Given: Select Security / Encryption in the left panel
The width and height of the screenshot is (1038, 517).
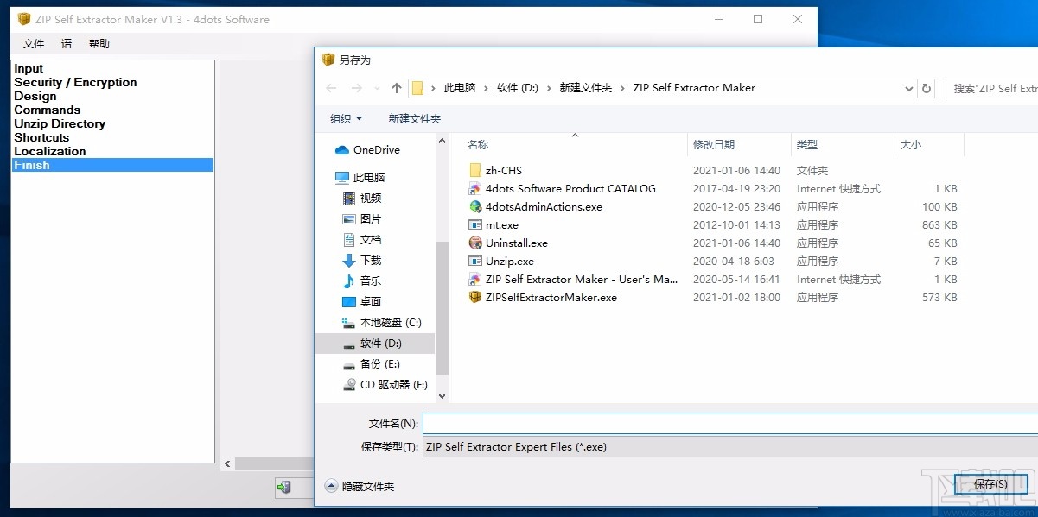Looking at the screenshot, I should 74,82.
